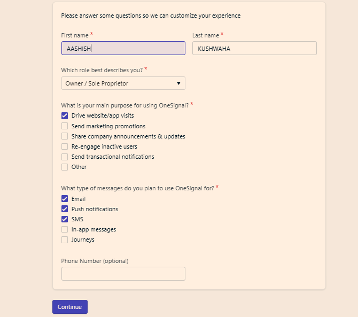The width and height of the screenshot is (358, 317).
Task: Select Send transactional notifications checkbox
Action: [x=65, y=157]
